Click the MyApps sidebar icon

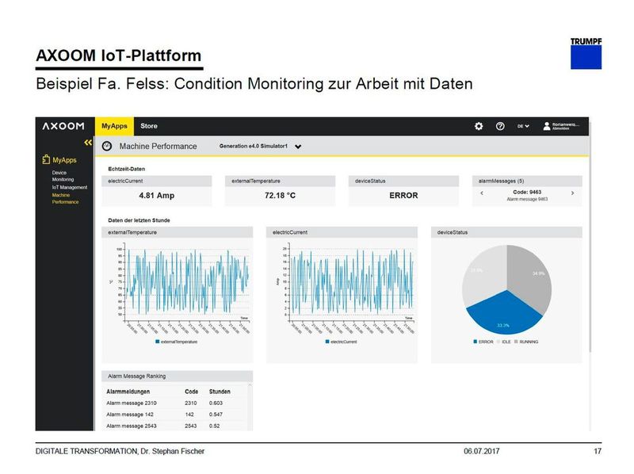[46, 159]
